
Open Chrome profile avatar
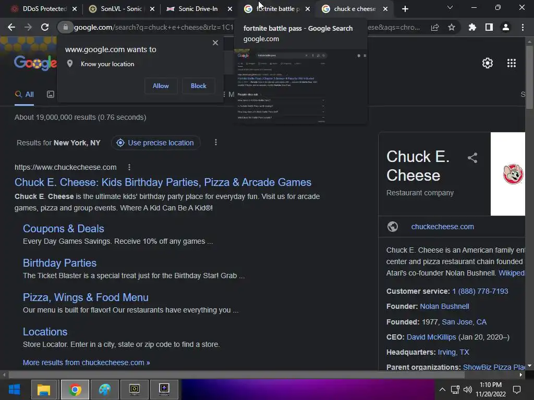click(x=506, y=27)
